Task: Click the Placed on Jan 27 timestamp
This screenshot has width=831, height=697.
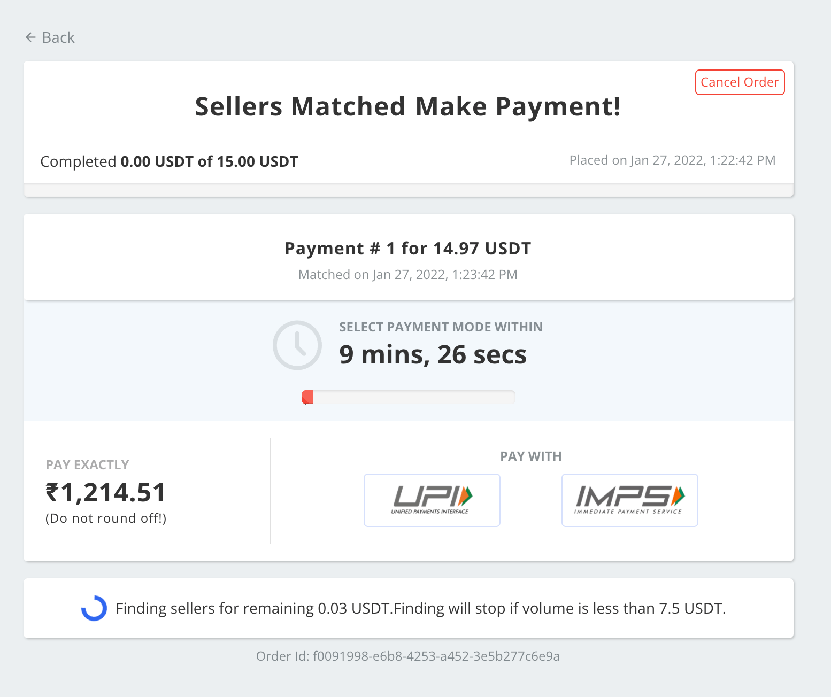Action: (x=672, y=160)
